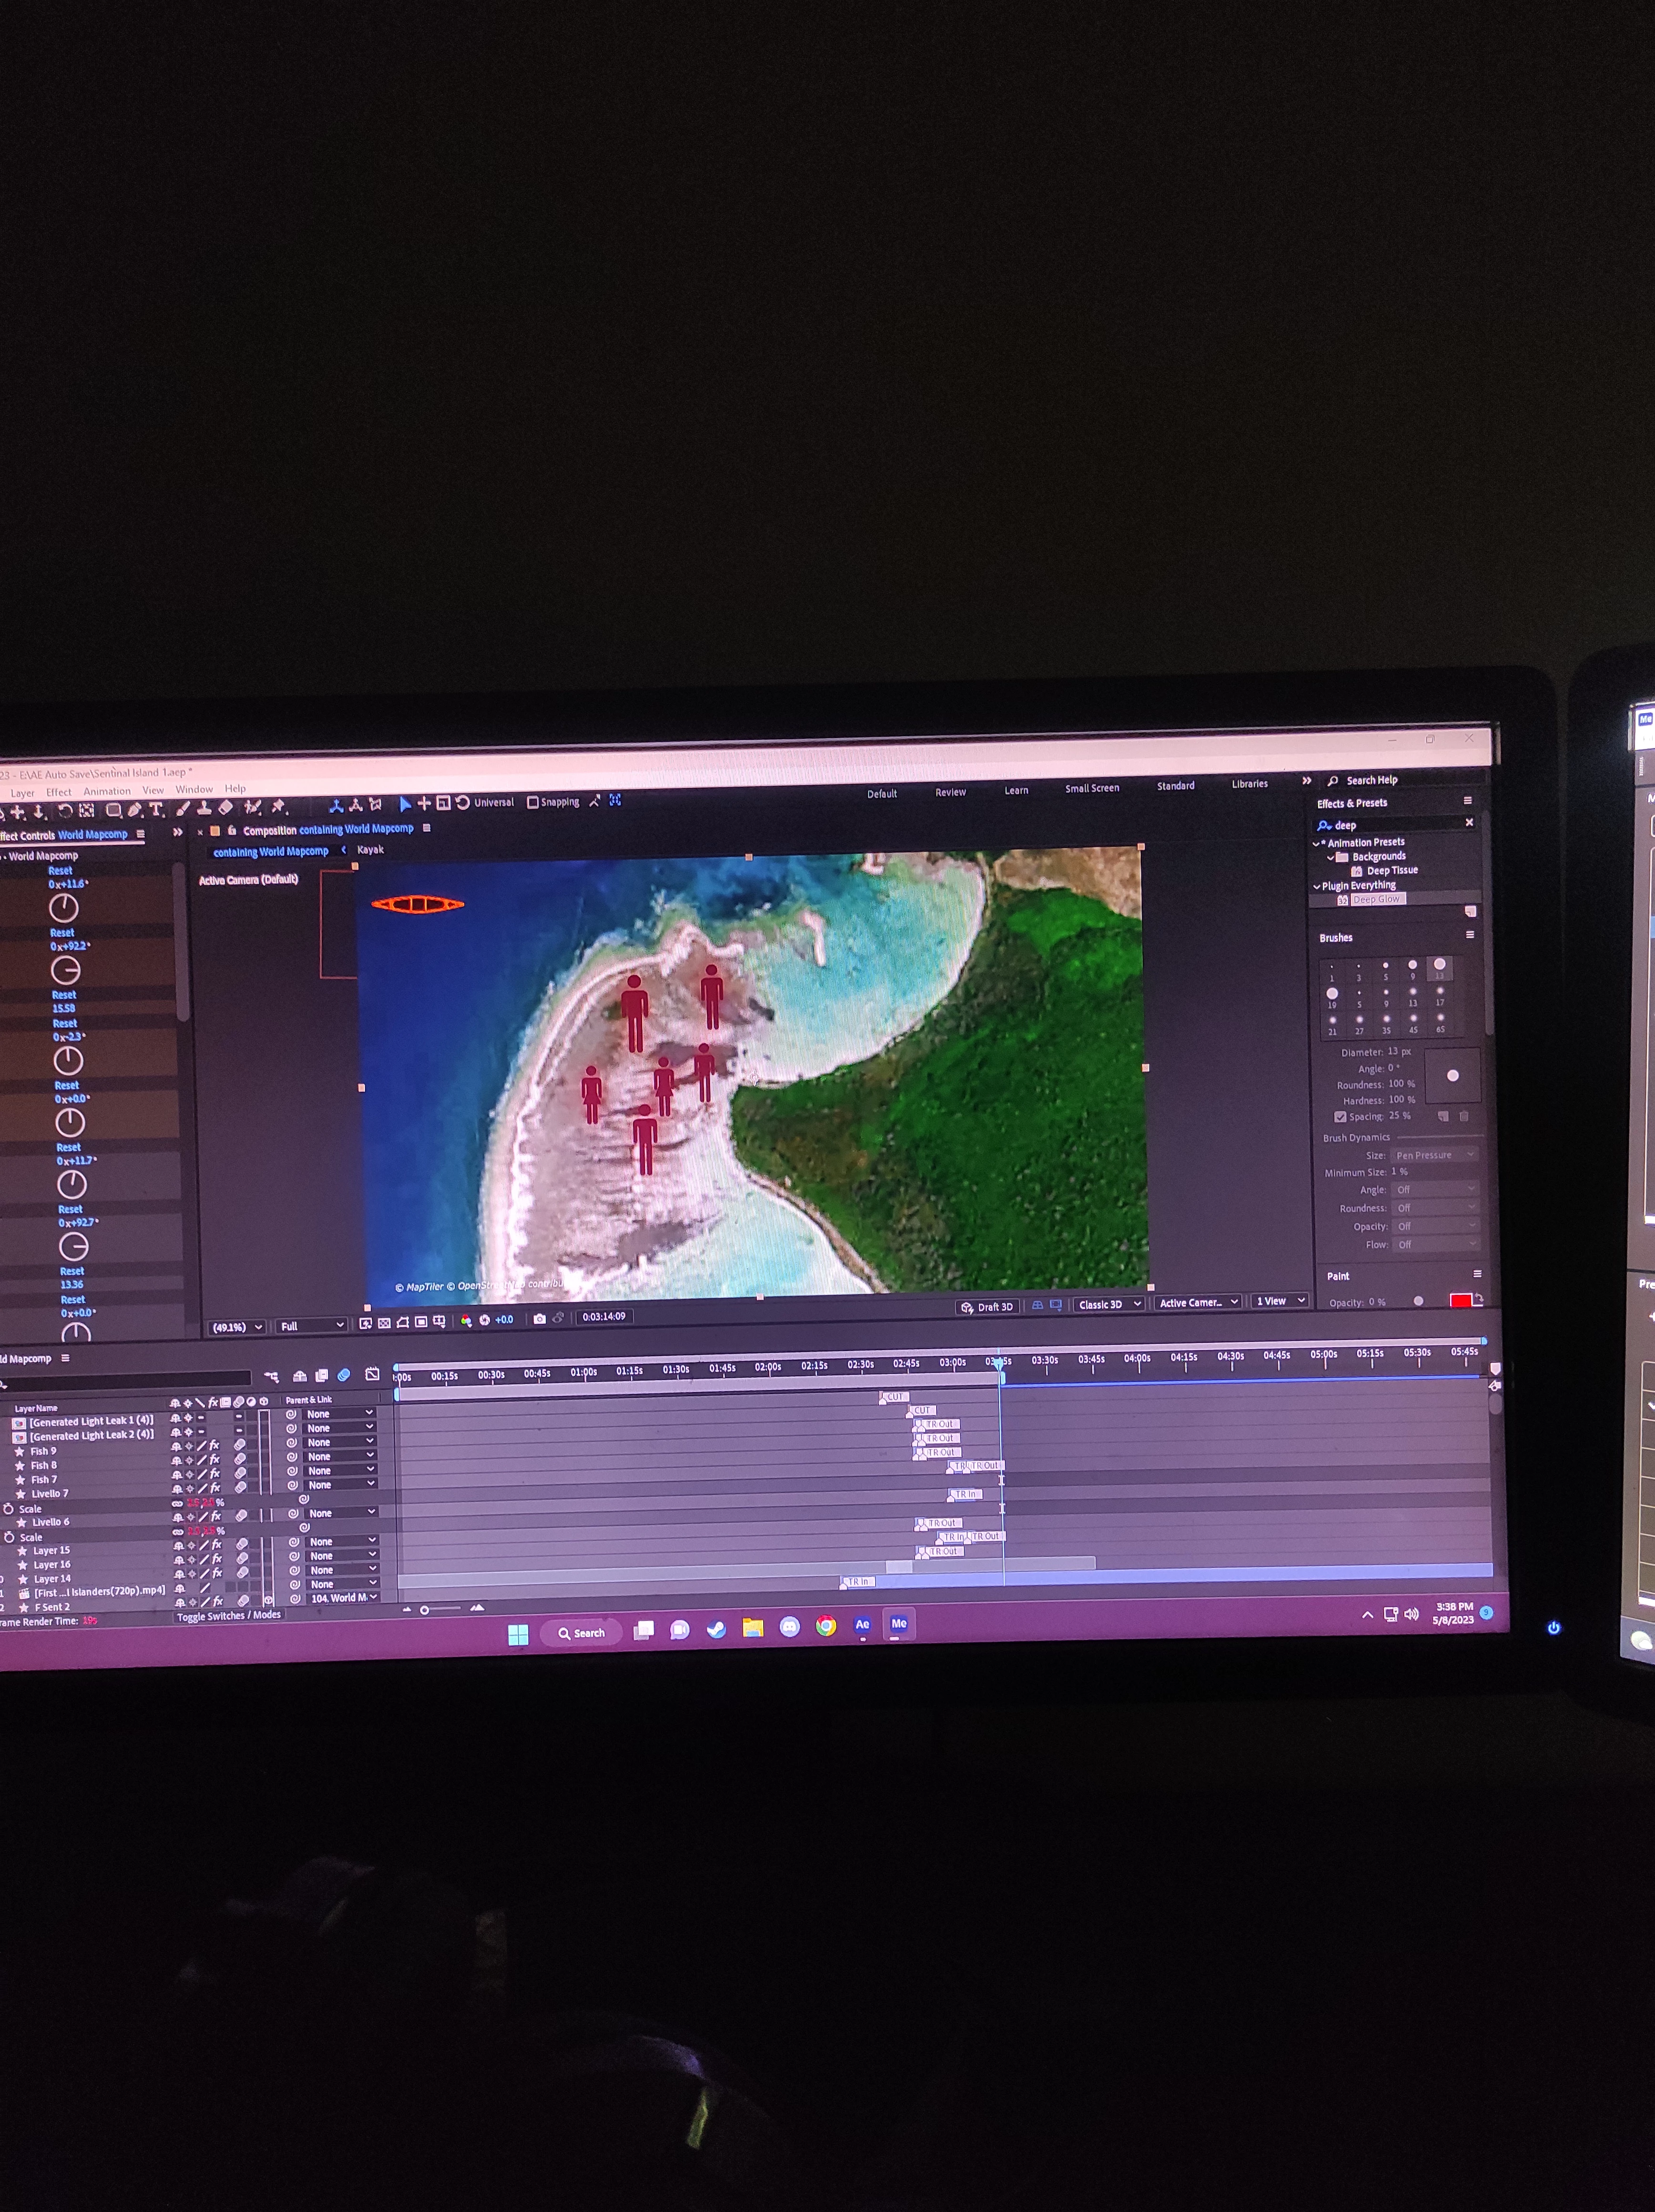This screenshot has width=1655, height=2212.
Task: Toggle Draft 3D mode
Action: point(986,1307)
